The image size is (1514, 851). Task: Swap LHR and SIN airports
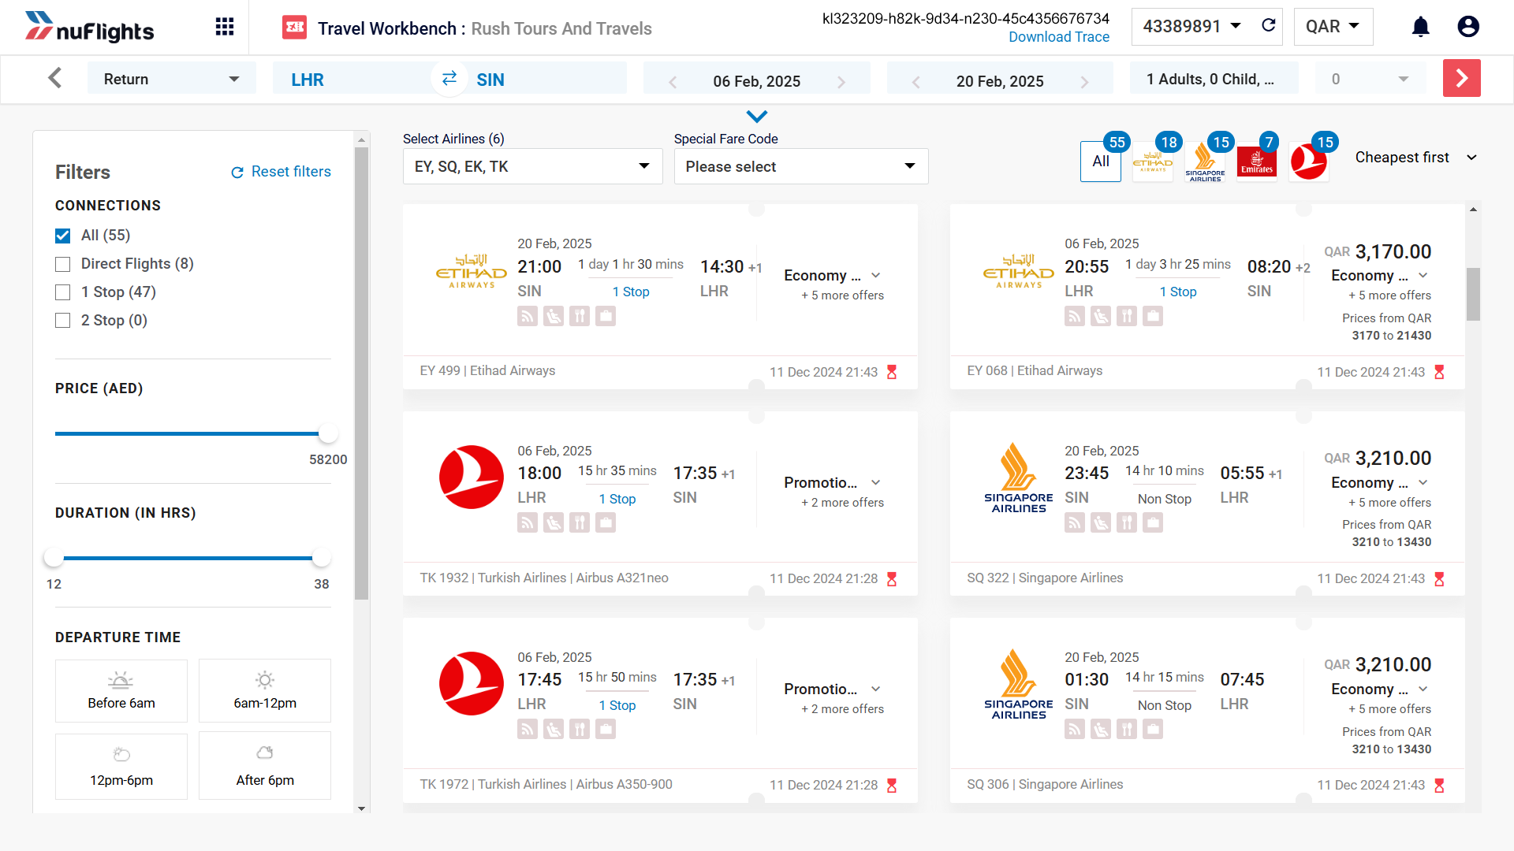[449, 78]
